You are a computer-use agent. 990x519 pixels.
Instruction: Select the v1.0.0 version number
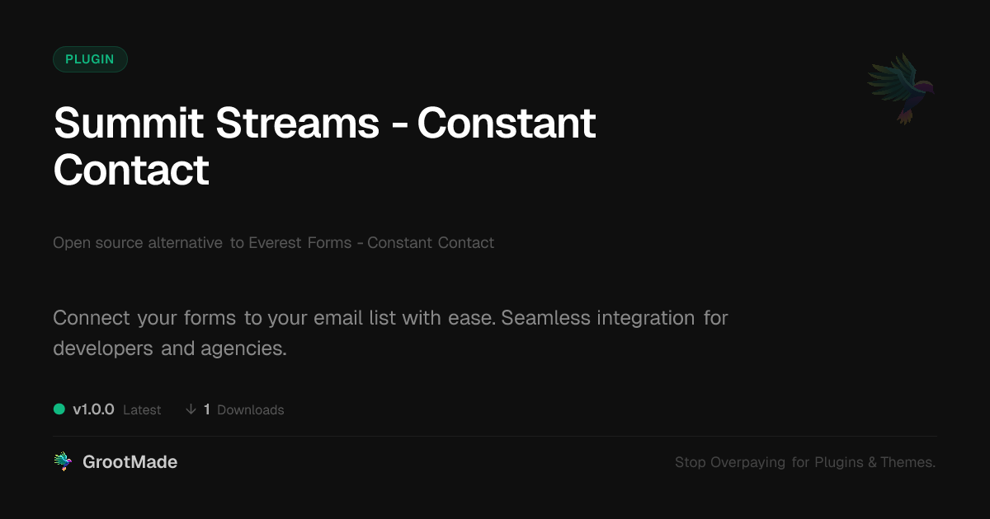93,409
